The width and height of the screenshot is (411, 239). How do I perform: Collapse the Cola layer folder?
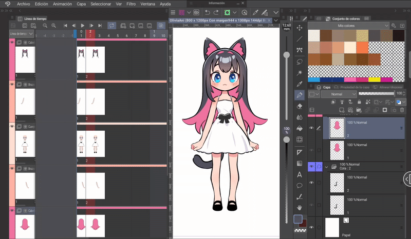(x=326, y=167)
